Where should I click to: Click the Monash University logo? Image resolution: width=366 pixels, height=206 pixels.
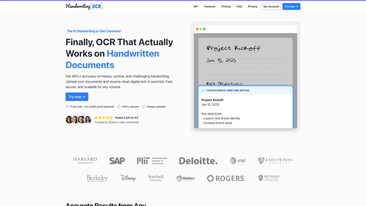pyautogui.click(x=268, y=178)
